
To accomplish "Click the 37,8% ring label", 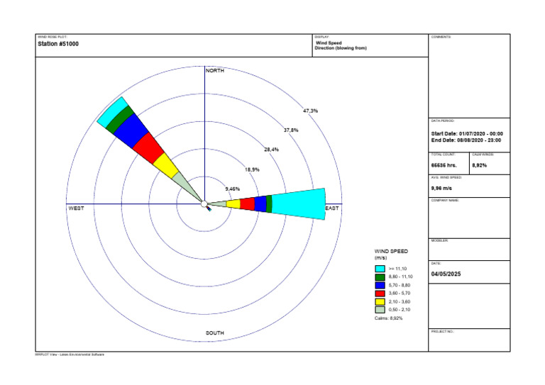I will pyautogui.click(x=291, y=130).
